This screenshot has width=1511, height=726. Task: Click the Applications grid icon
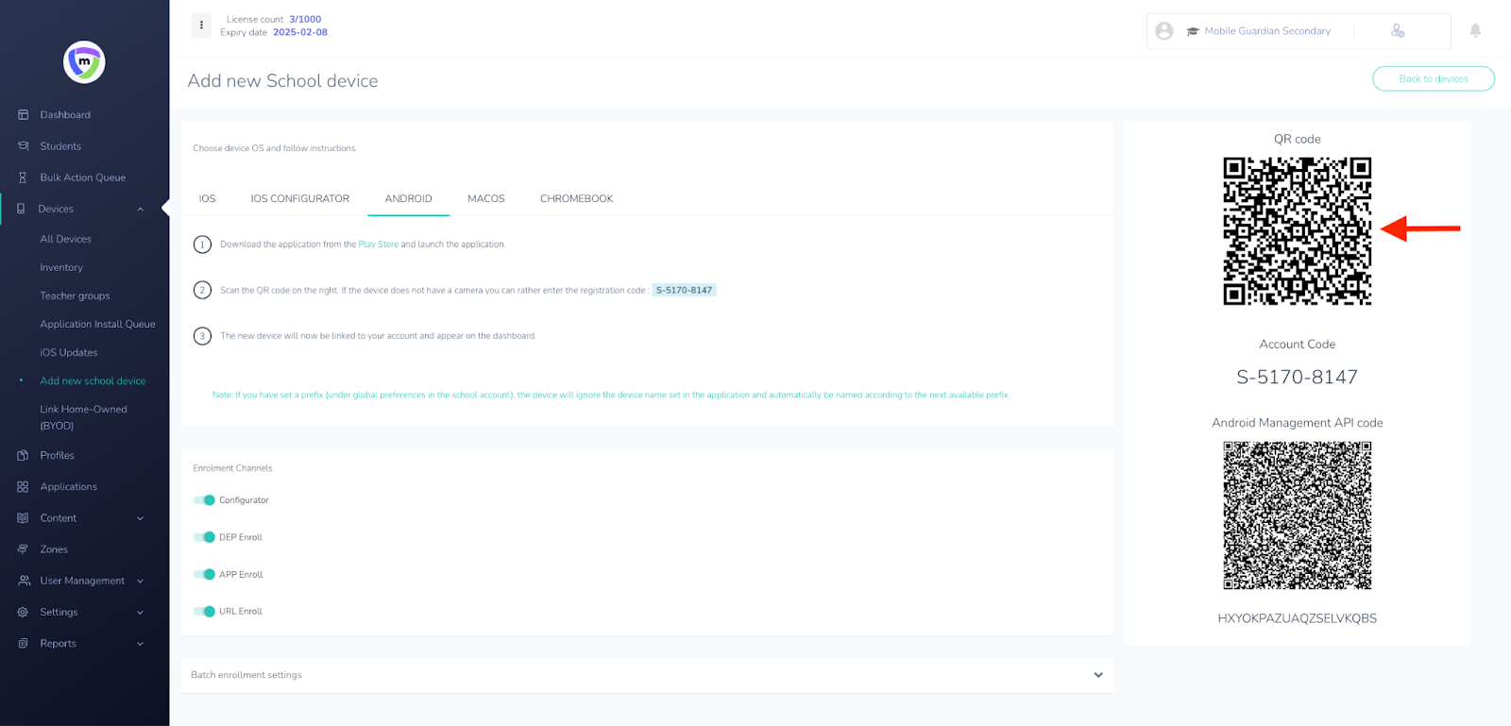tap(23, 487)
